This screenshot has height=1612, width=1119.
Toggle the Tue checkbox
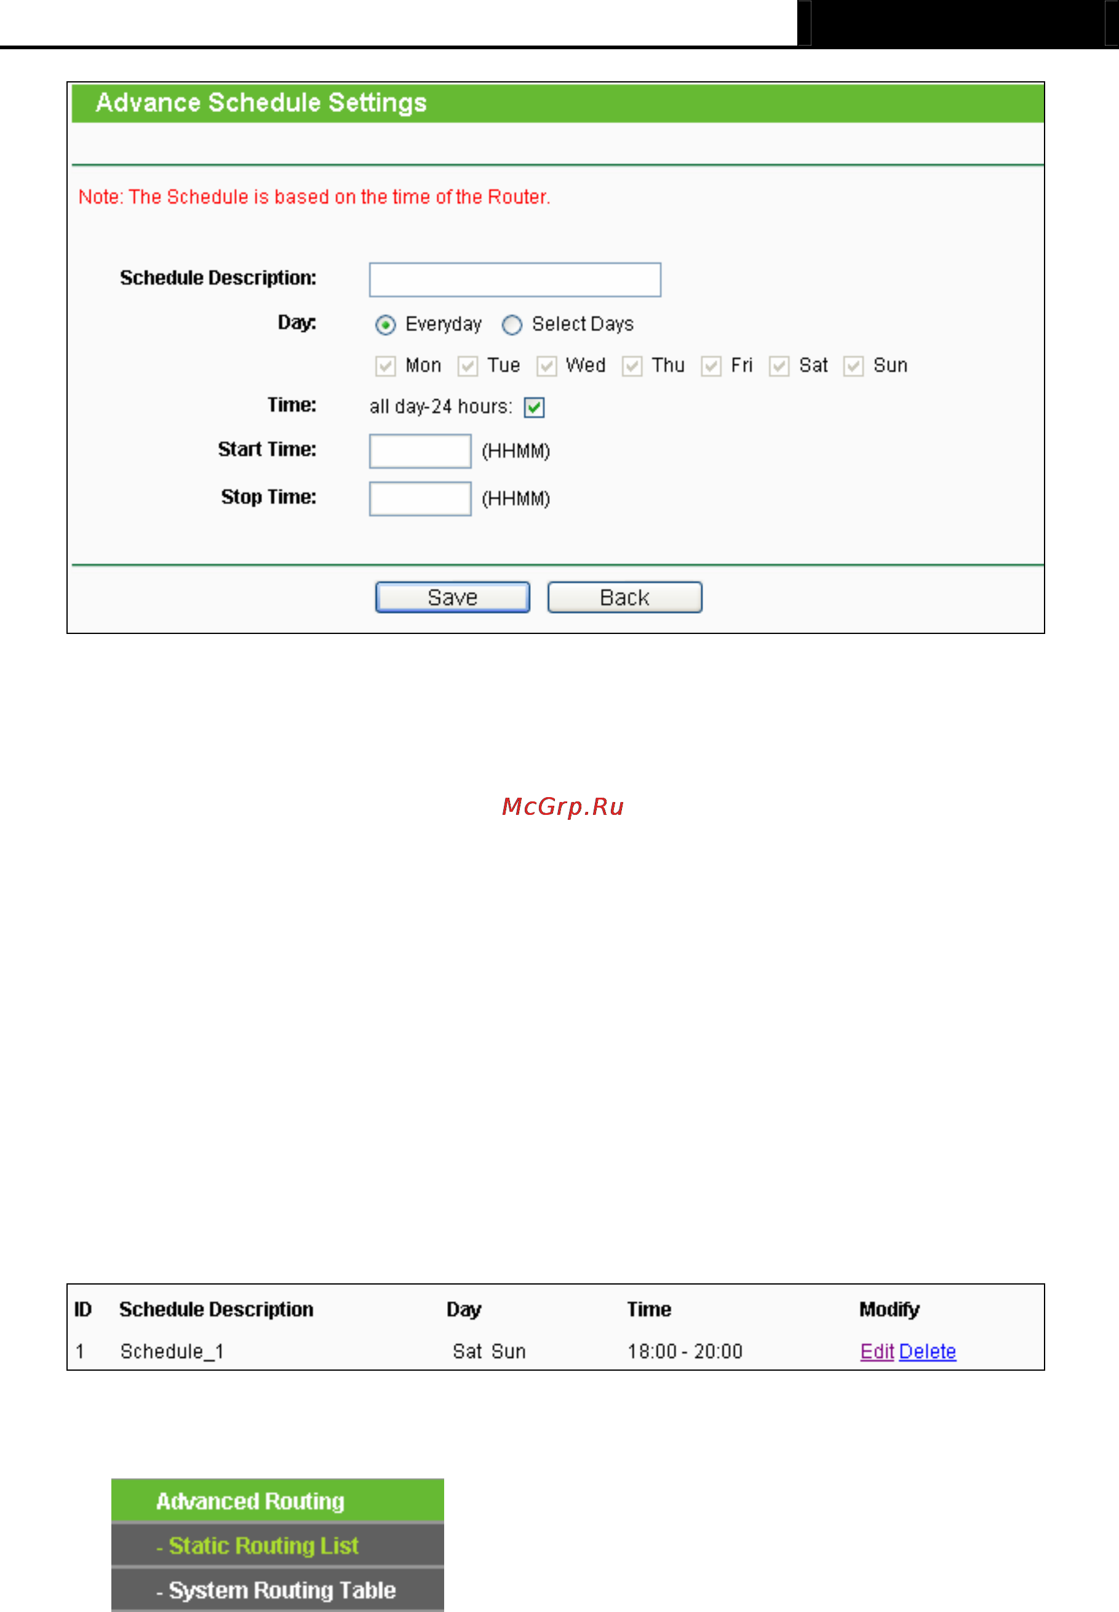(468, 366)
